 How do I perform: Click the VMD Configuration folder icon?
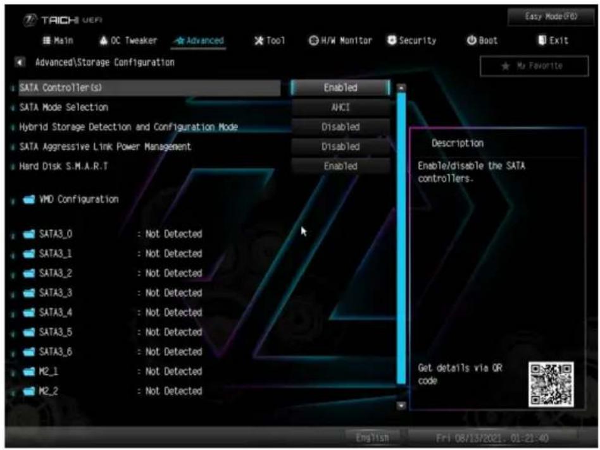[28, 200]
